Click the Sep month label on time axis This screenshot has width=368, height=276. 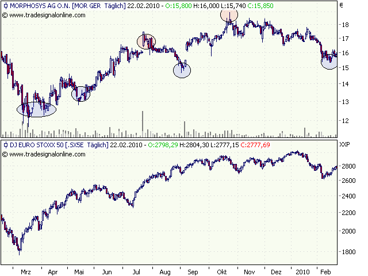[193, 272]
